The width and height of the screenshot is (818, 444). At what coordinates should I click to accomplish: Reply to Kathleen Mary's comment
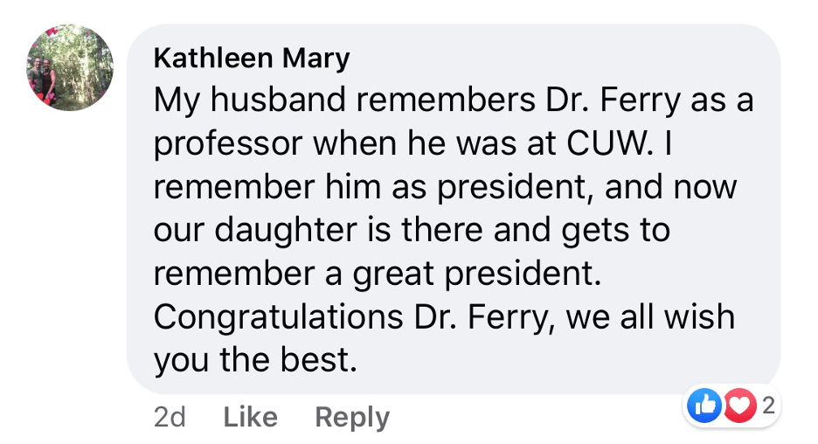pyautogui.click(x=352, y=417)
